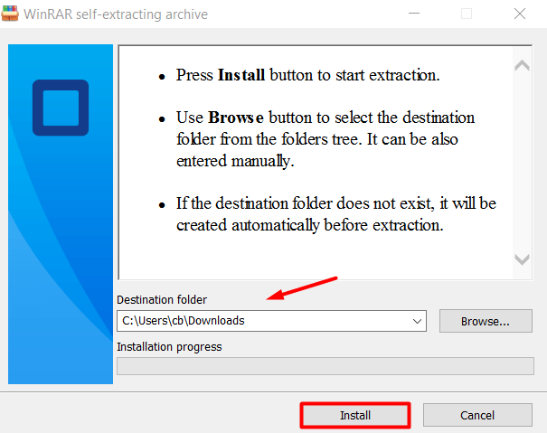Click the dark blue square logo icon
The image size is (547, 433).
pyautogui.click(x=61, y=108)
